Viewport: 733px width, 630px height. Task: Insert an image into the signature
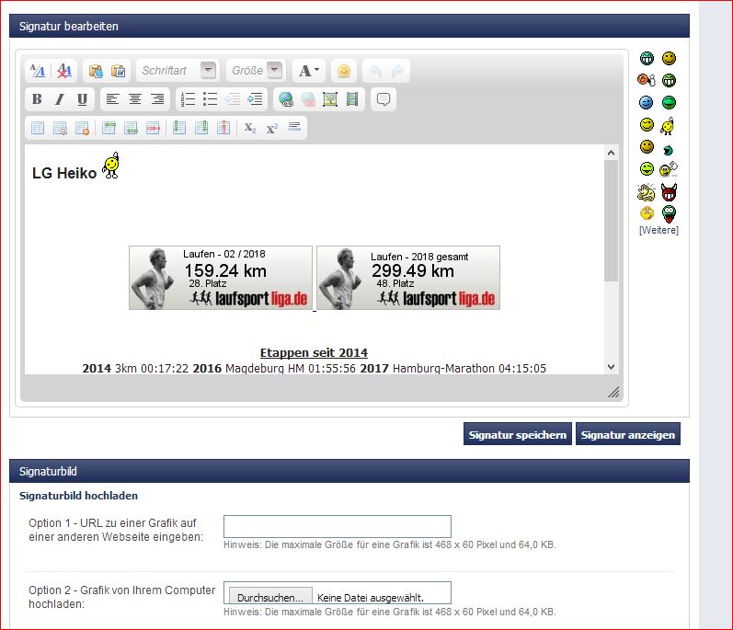pyautogui.click(x=330, y=99)
